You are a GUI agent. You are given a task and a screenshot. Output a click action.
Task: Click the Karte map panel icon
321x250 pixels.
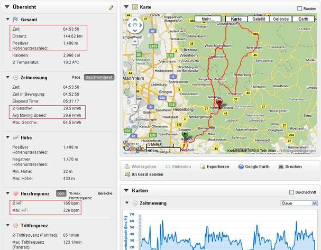pos(135,7)
